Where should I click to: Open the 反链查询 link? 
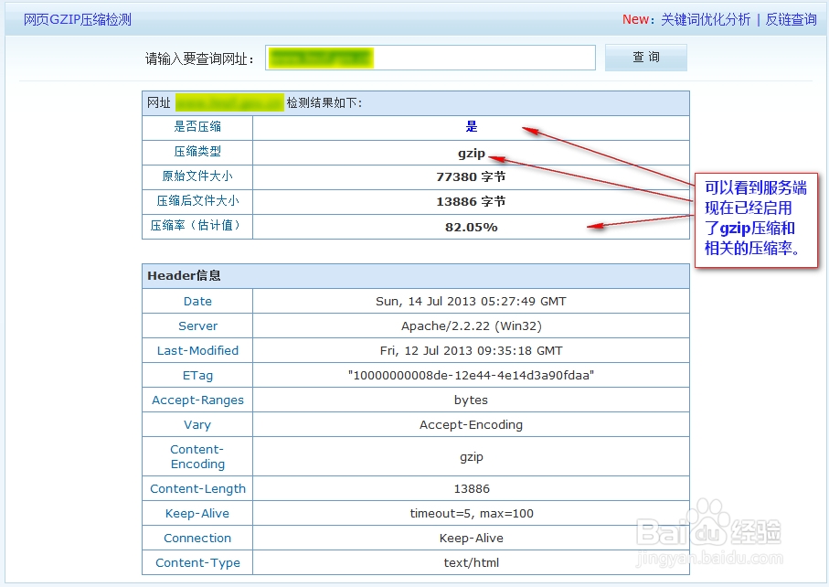click(x=792, y=18)
